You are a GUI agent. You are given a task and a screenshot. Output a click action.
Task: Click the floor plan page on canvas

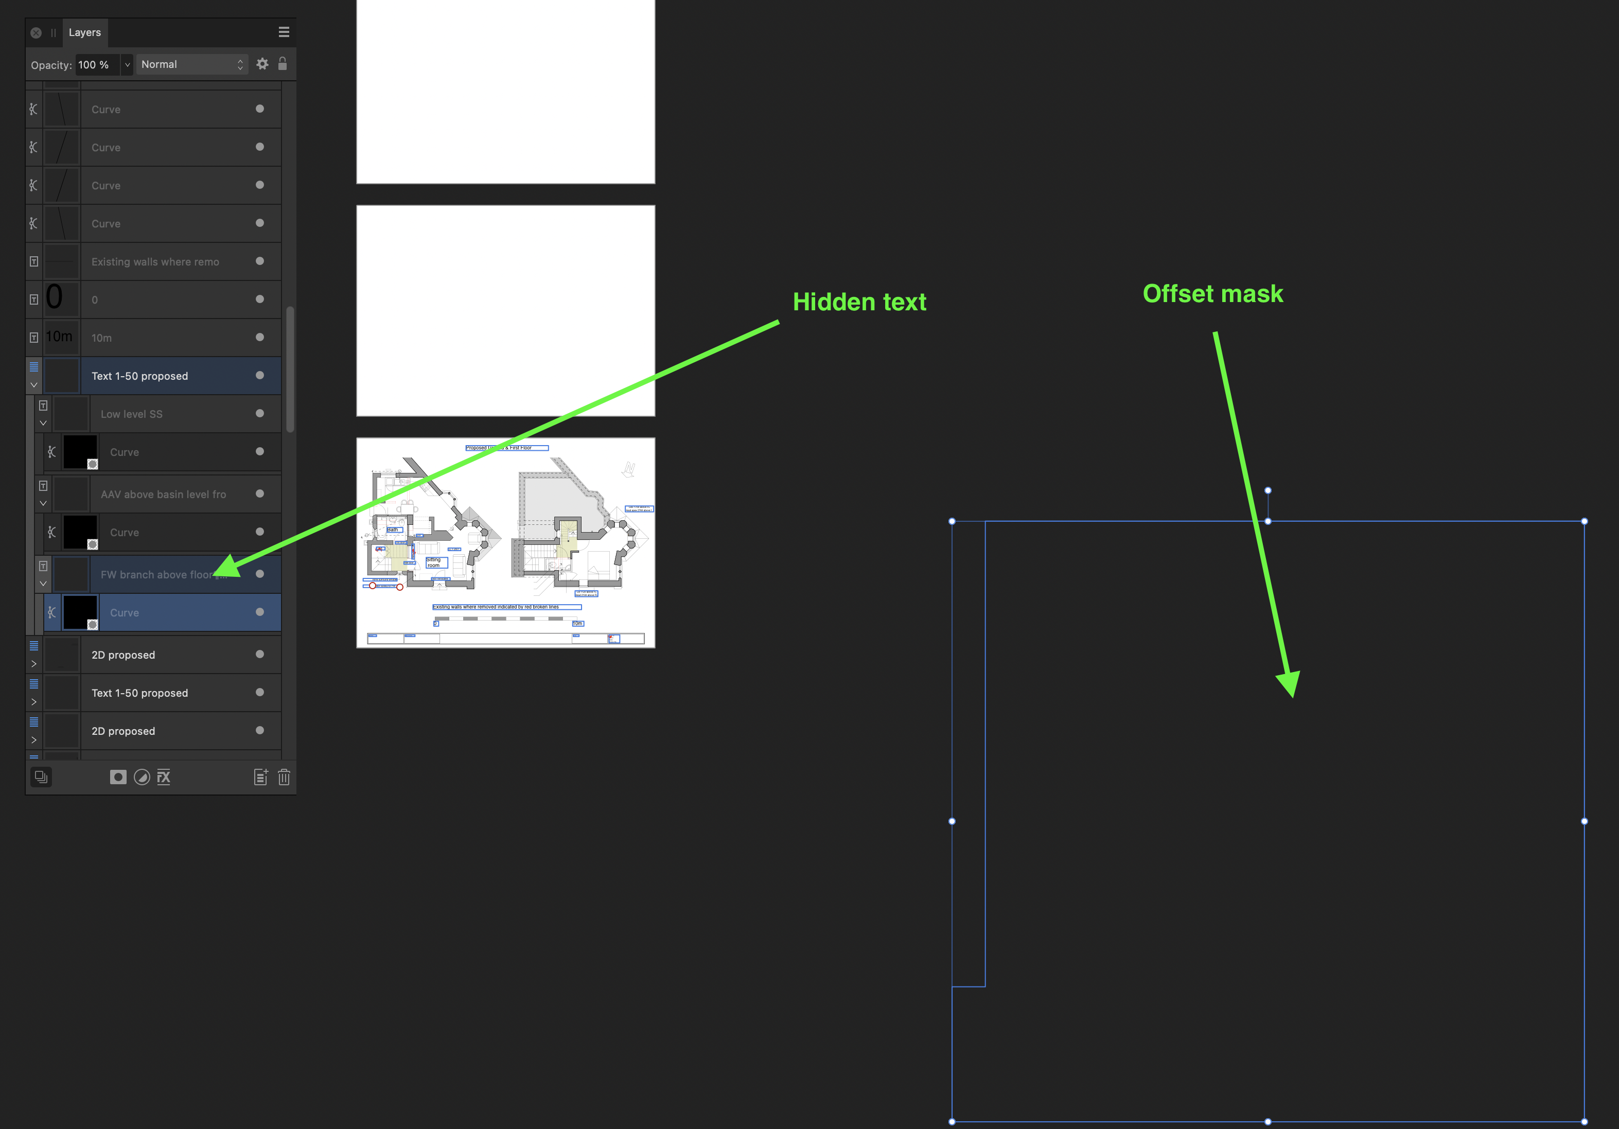click(x=505, y=542)
